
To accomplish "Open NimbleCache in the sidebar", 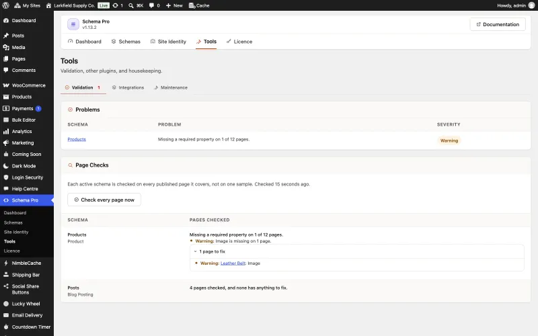I will [x=27, y=263].
